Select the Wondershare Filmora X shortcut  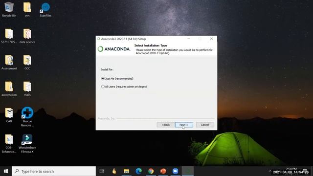tap(27, 143)
